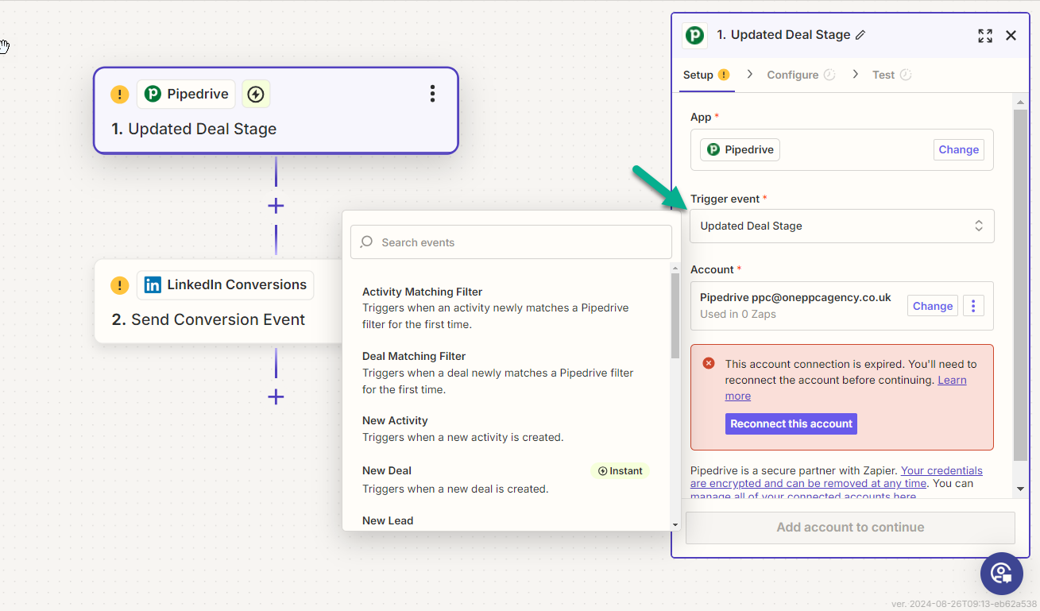Screen dimensions: 1040x611
Task: Switch to the Setup tab
Action: [706, 75]
